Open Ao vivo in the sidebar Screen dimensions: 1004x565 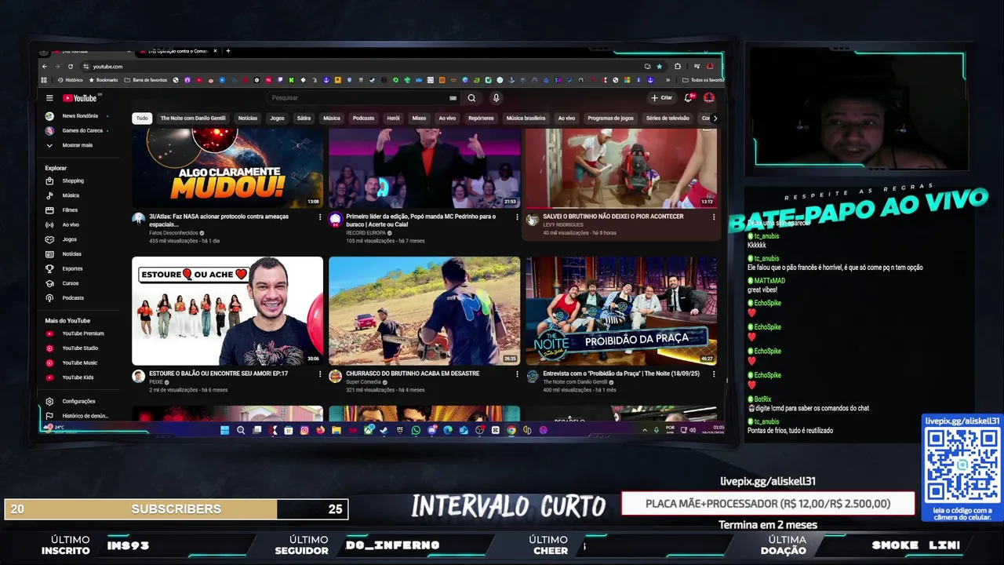[71, 224]
